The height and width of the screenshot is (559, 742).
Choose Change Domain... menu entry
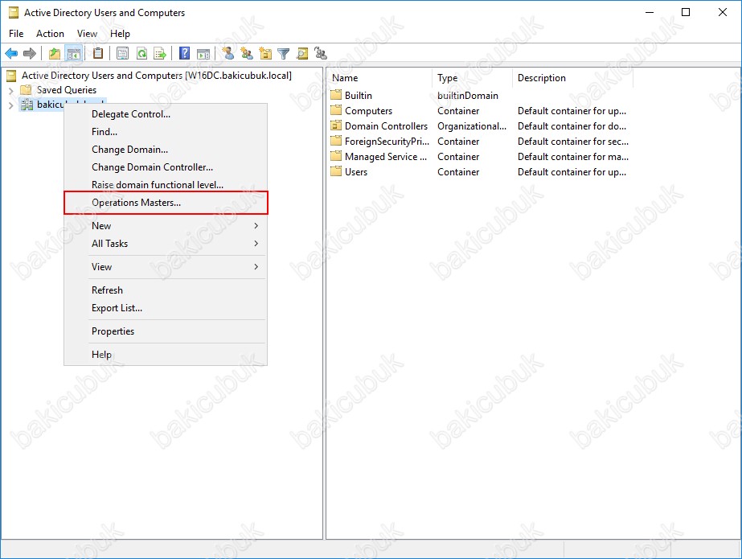[166, 150]
